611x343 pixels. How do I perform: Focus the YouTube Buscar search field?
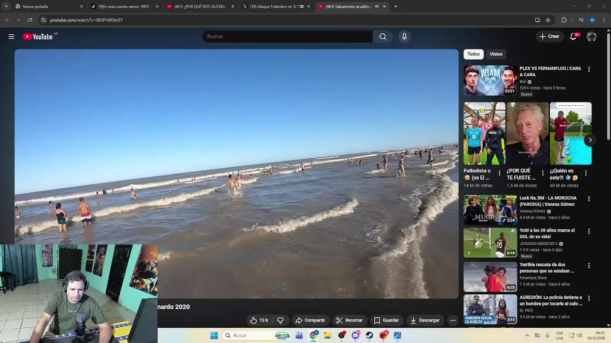pyautogui.click(x=287, y=37)
